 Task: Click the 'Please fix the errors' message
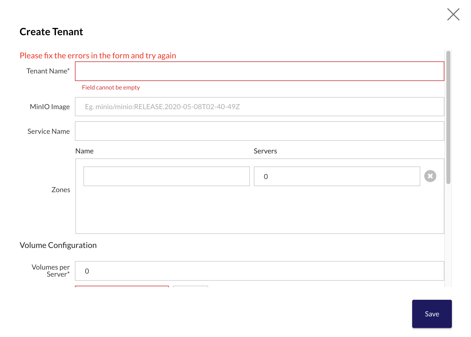click(98, 56)
